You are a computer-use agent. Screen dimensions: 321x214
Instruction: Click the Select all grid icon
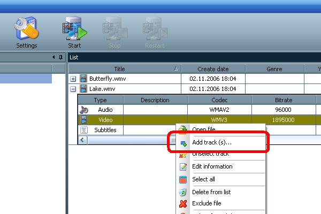click(x=182, y=180)
